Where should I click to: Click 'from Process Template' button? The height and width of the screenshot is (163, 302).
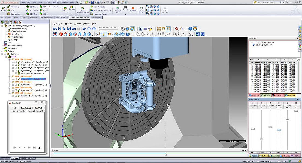101,10
